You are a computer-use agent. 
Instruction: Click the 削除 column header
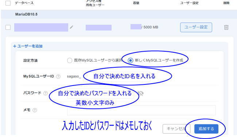click(x=226, y=3)
